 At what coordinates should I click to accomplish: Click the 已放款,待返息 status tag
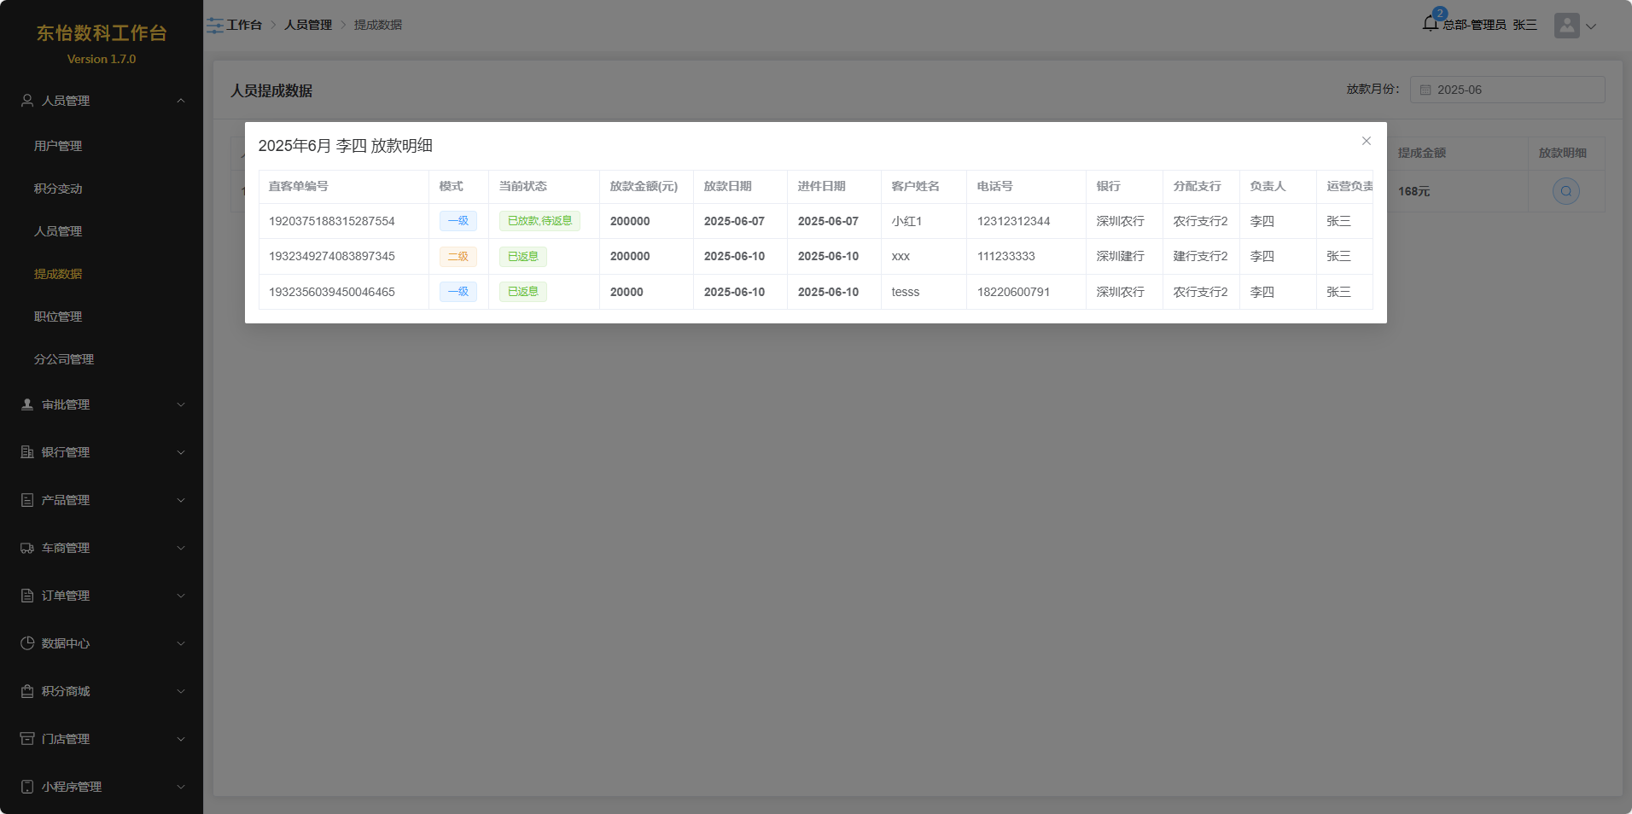click(539, 221)
